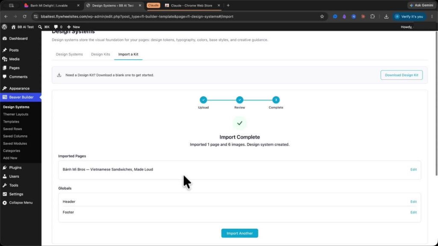The height and width of the screenshot is (246, 438).
Task: Open Design Systems submenu item
Action: 16,107
